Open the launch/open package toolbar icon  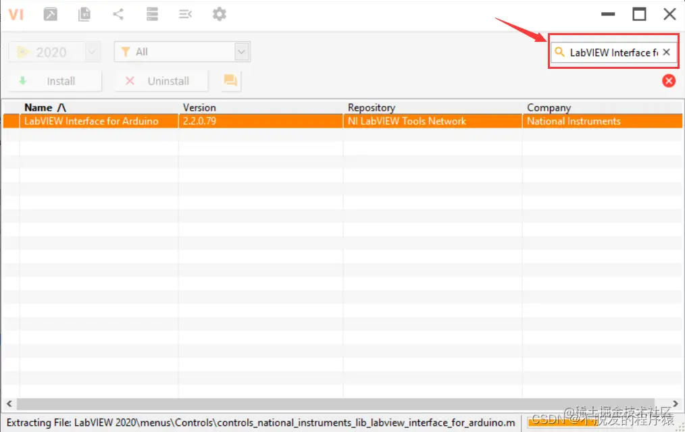(50, 14)
